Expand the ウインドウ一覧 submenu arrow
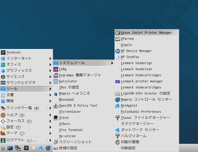The height and width of the screenshot is (152, 198). tap(50, 108)
